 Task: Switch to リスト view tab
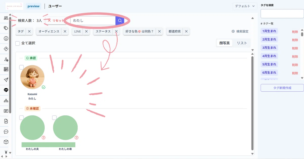tap(242, 43)
